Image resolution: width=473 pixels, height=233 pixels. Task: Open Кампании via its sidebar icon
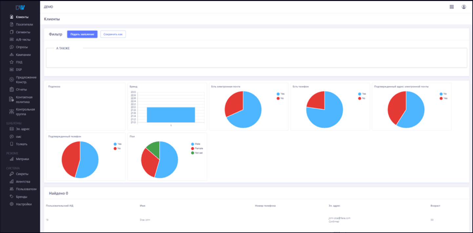[x=11, y=55]
